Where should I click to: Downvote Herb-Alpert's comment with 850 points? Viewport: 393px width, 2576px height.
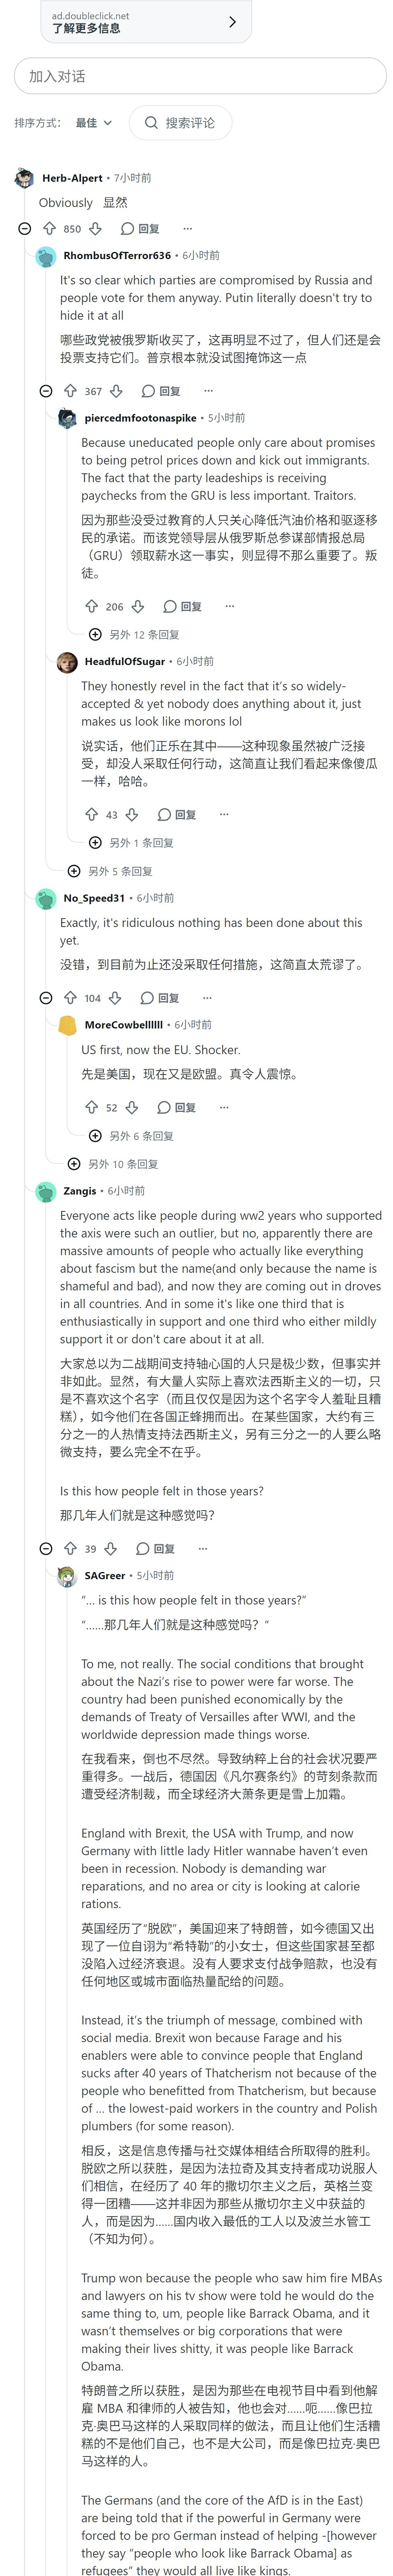click(95, 229)
